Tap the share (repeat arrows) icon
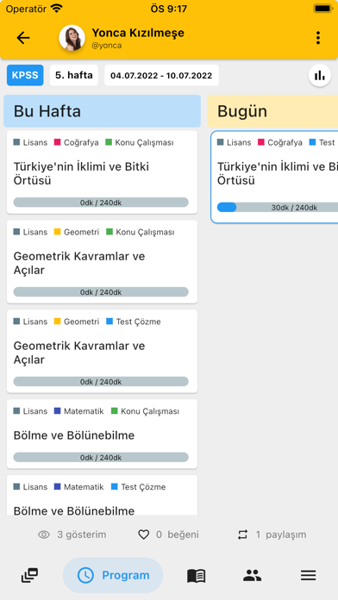338x600 pixels. click(242, 534)
